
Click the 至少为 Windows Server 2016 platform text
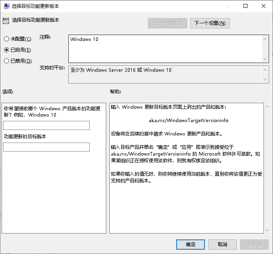(x=121, y=70)
